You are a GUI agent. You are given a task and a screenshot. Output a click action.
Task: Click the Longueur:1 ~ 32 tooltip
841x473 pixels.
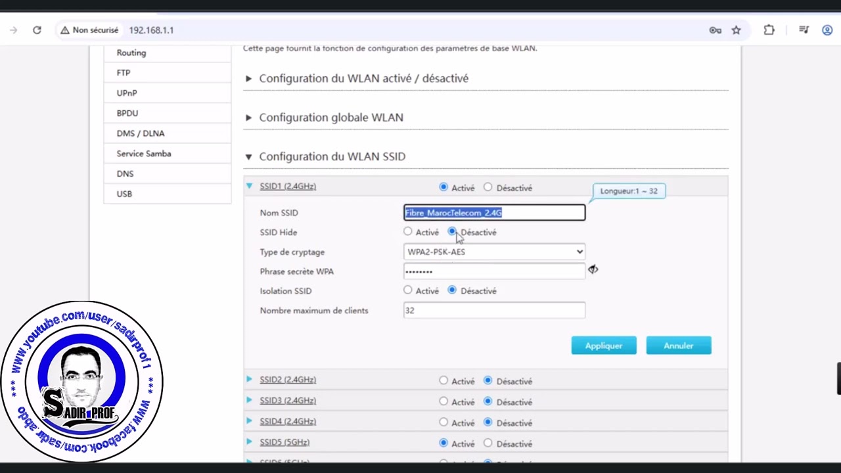[x=629, y=191]
